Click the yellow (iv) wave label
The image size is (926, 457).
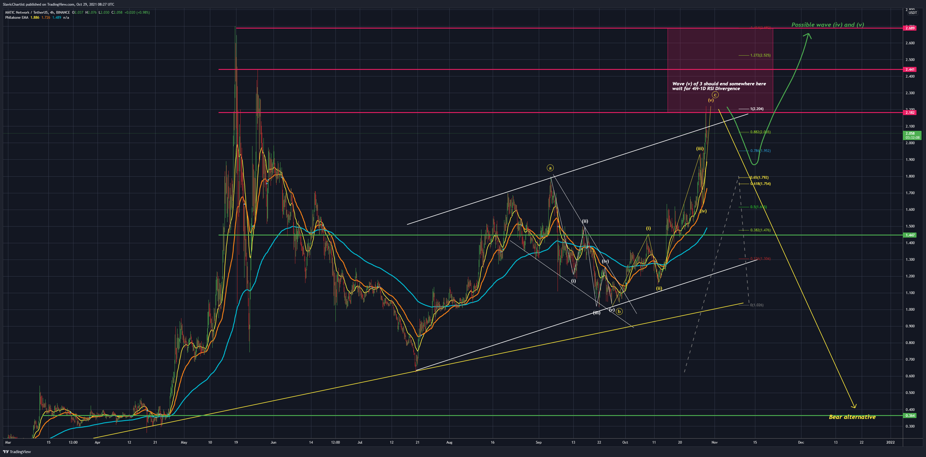tap(703, 211)
